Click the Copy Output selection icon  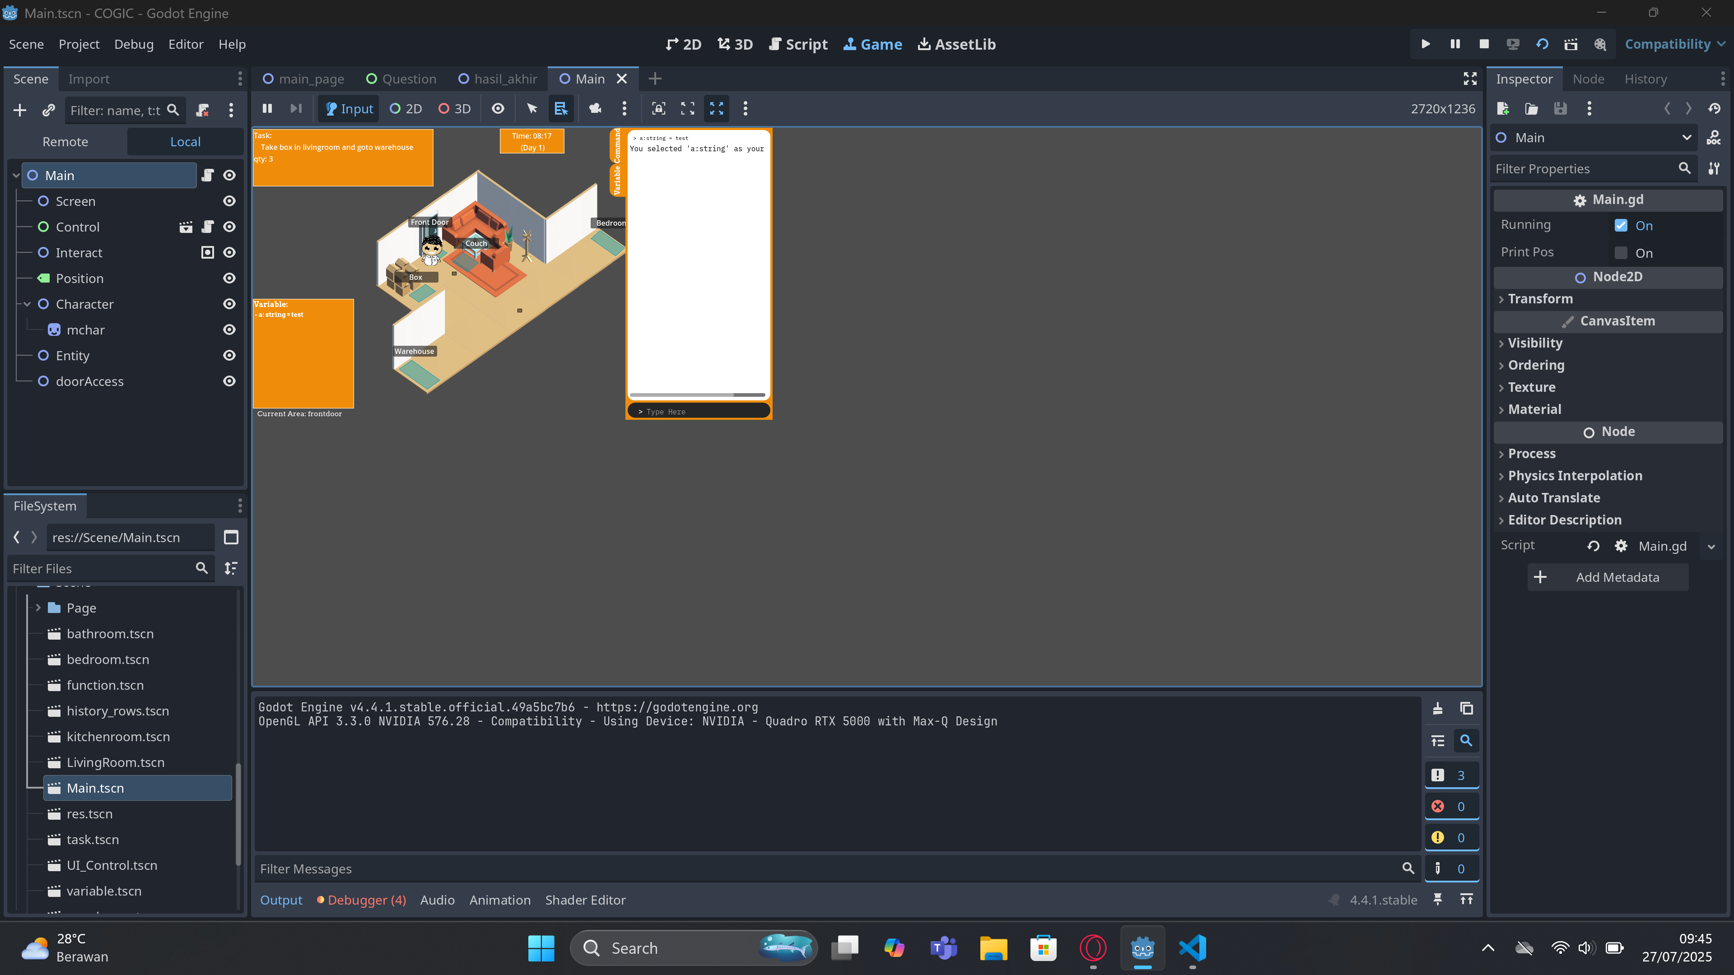pyautogui.click(x=1466, y=708)
